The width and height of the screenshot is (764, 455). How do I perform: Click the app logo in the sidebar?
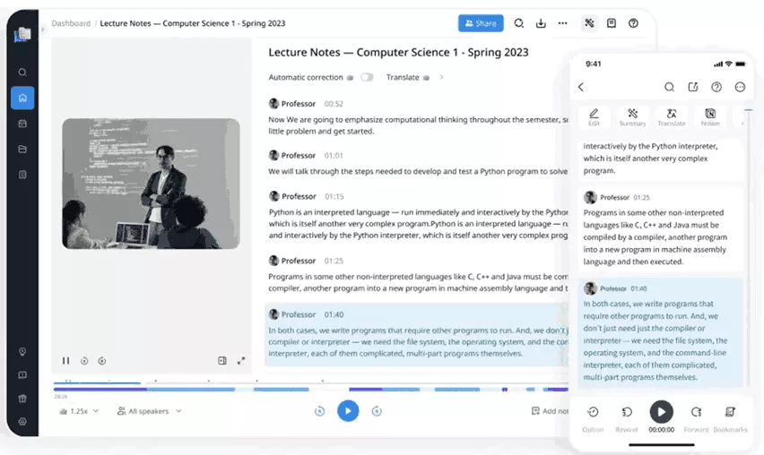(x=22, y=35)
